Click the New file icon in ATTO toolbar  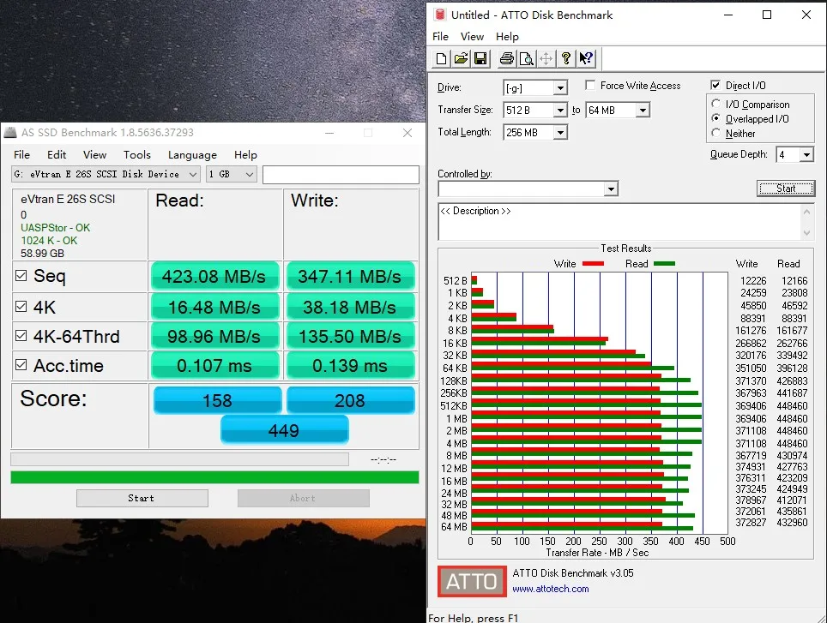442,58
